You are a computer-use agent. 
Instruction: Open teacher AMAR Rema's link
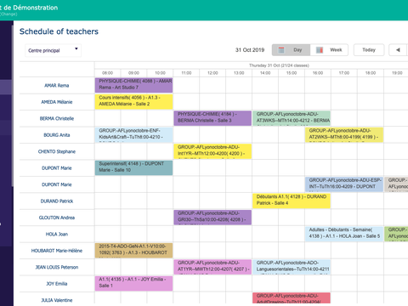pos(57,86)
